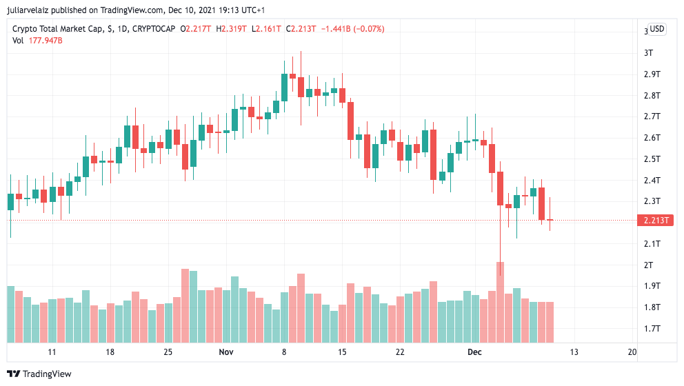Image resolution: width=684 pixels, height=386 pixels.
Task: Click the 2T level on price axis
Action: [x=648, y=265]
